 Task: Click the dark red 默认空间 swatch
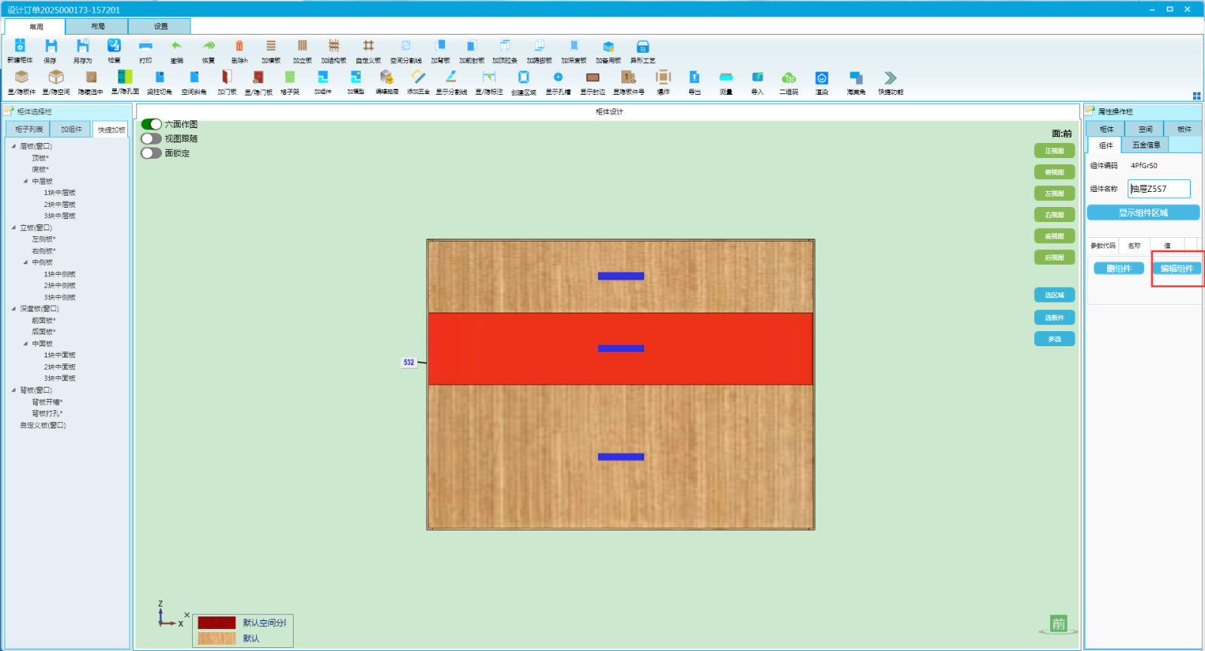coord(217,622)
